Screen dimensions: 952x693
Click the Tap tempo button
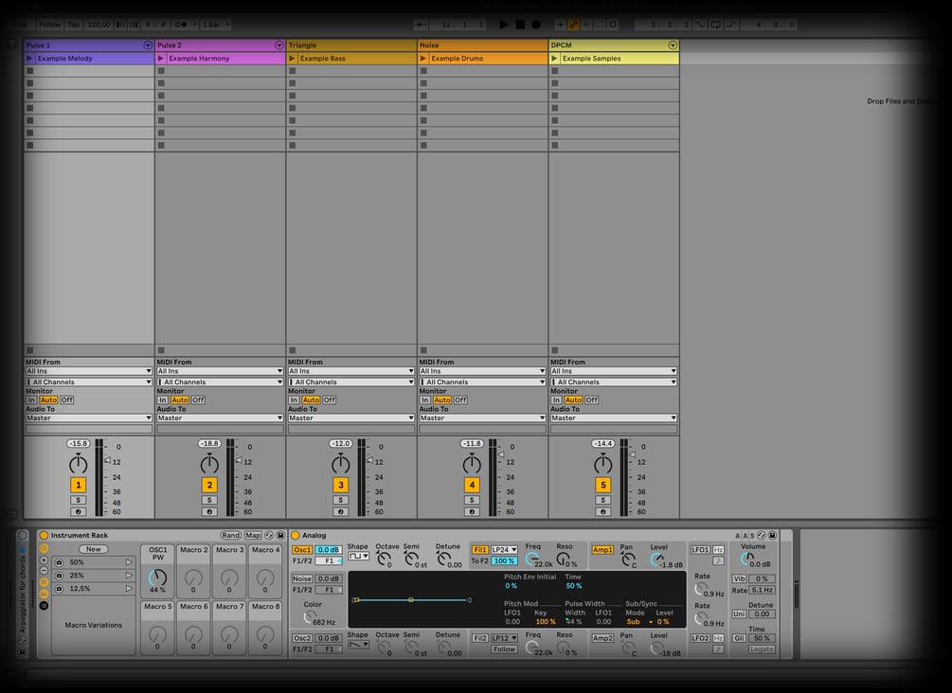(74, 25)
